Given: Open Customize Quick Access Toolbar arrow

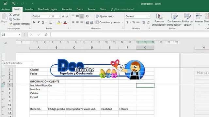Looking at the screenshot, I should point(32,3).
